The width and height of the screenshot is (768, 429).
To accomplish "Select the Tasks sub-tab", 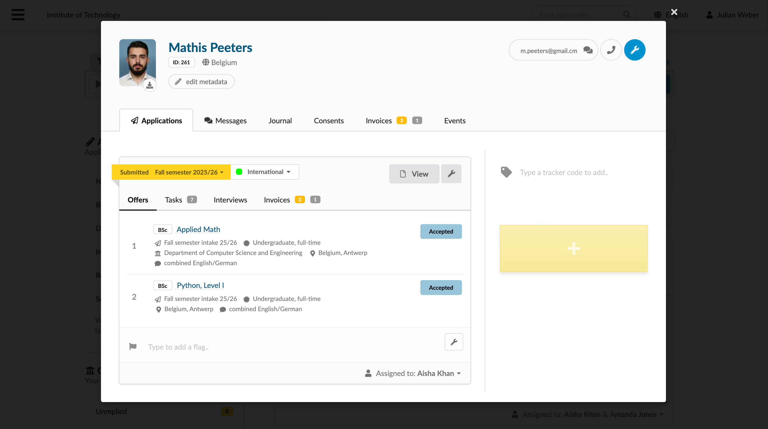I will click(x=181, y=200).
